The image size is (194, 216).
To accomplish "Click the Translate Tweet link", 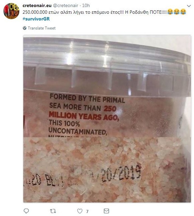I will [x=42, y=28].
